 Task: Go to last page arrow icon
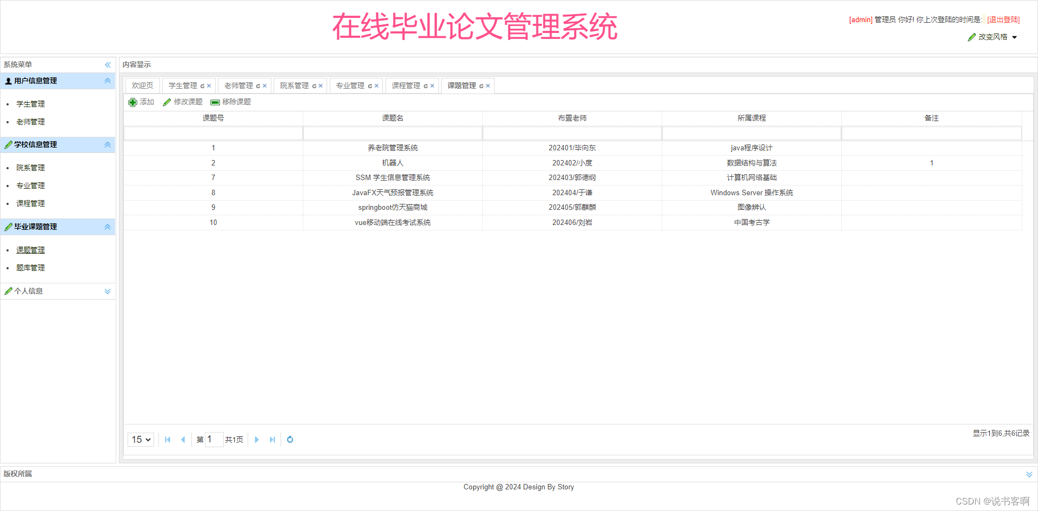click(272, 440)
